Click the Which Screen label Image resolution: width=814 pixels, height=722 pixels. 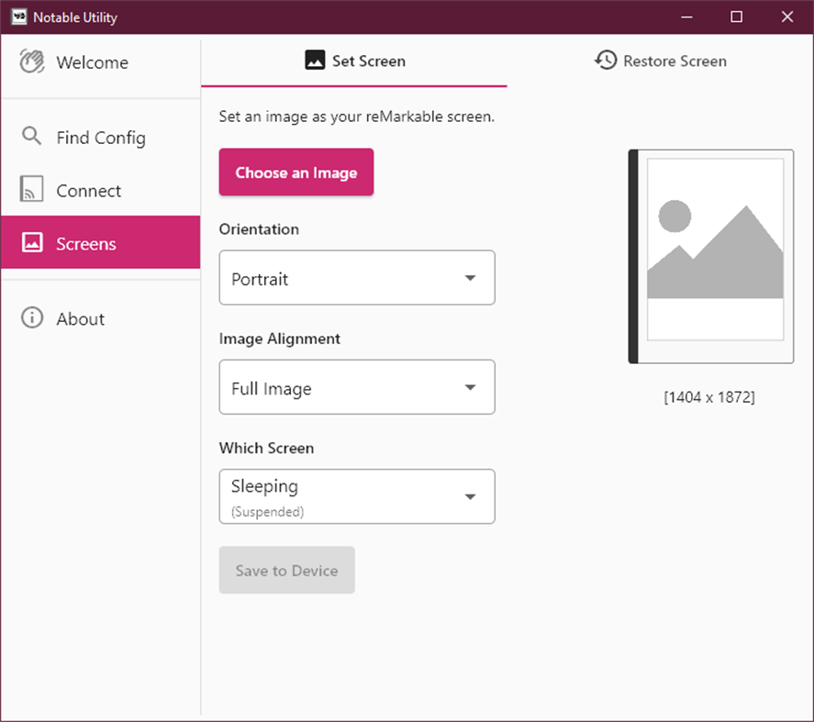[x=266, y=448]
